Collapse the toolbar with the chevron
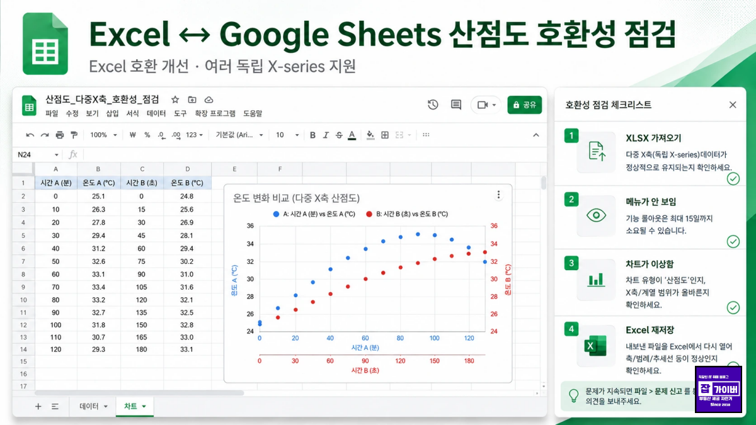This screenshot has width=756, height=425. pyautogui.click(x=536, y=135)
